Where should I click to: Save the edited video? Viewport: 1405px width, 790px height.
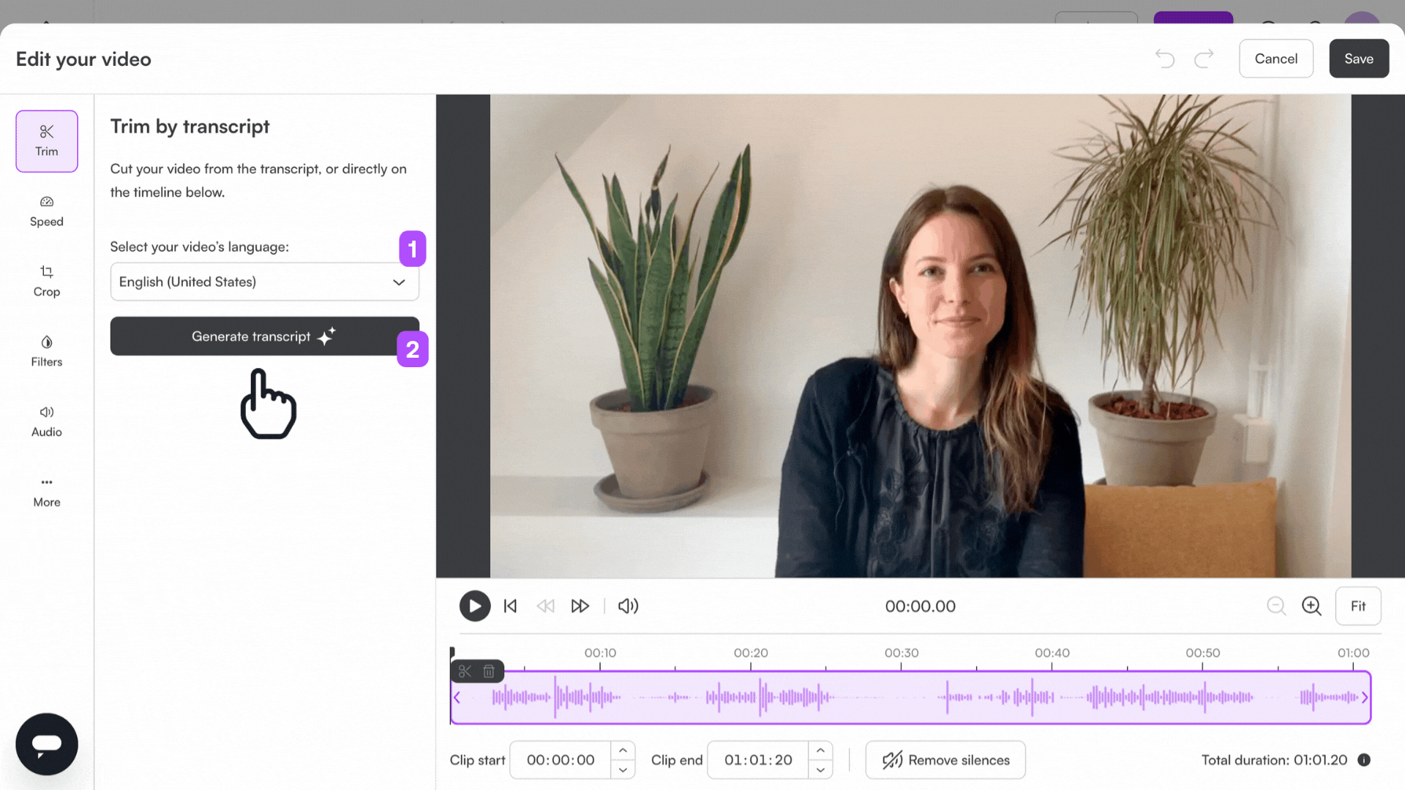[1359, 58]
